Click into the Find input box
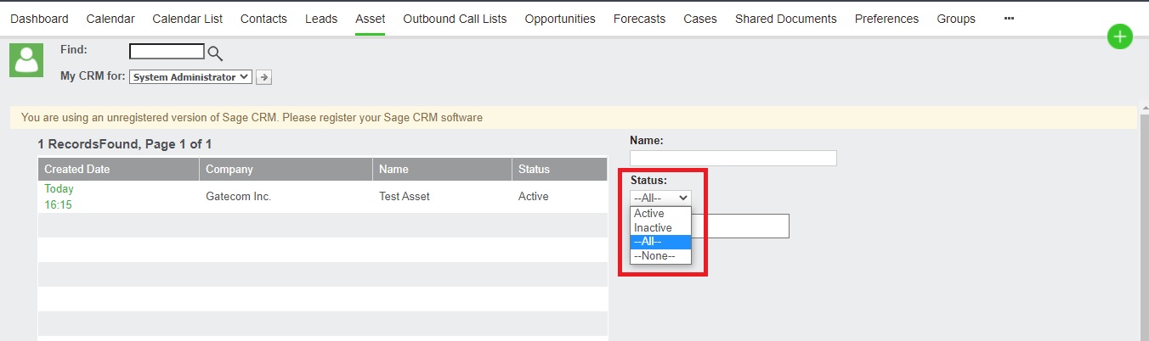 tap(167, 51)
